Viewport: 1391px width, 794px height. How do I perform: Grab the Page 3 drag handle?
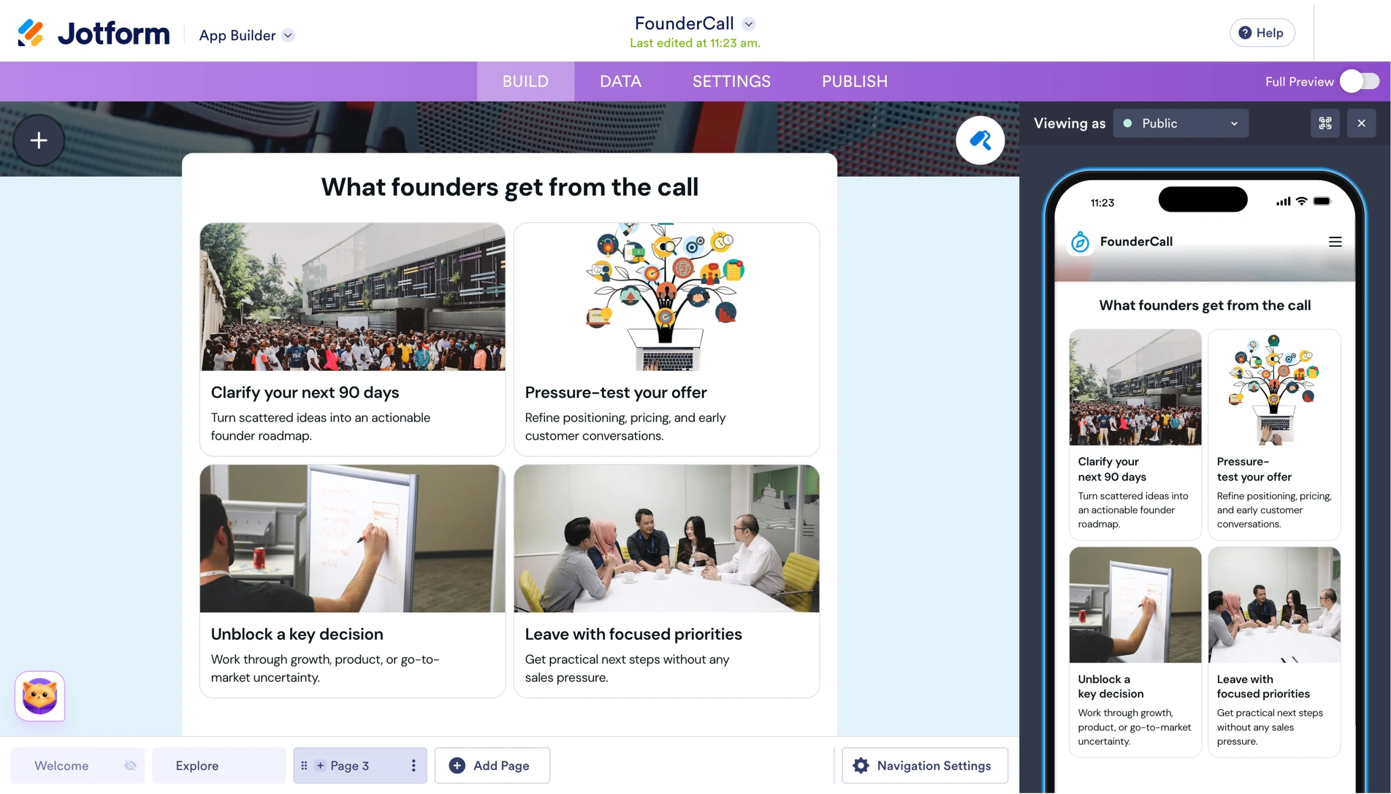point(304,765)
